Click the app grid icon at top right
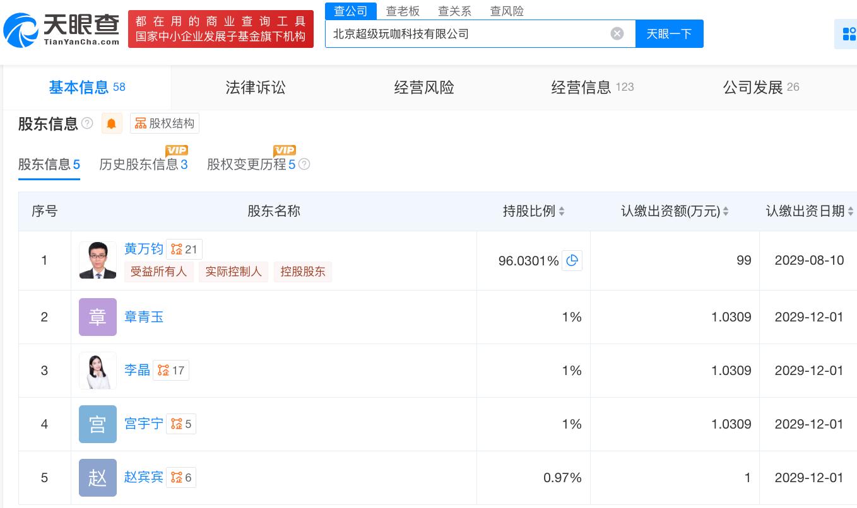Viewport: 857px width, 508px height. (848, 33)
